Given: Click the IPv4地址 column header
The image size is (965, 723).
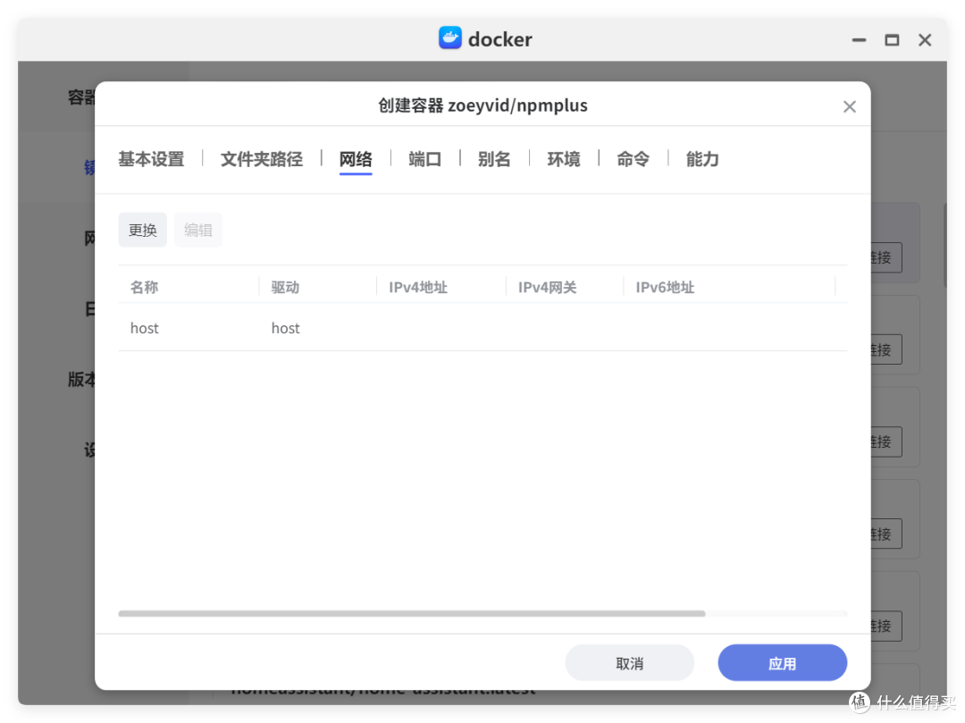Looking at the screenshot, I should (418, 288).
